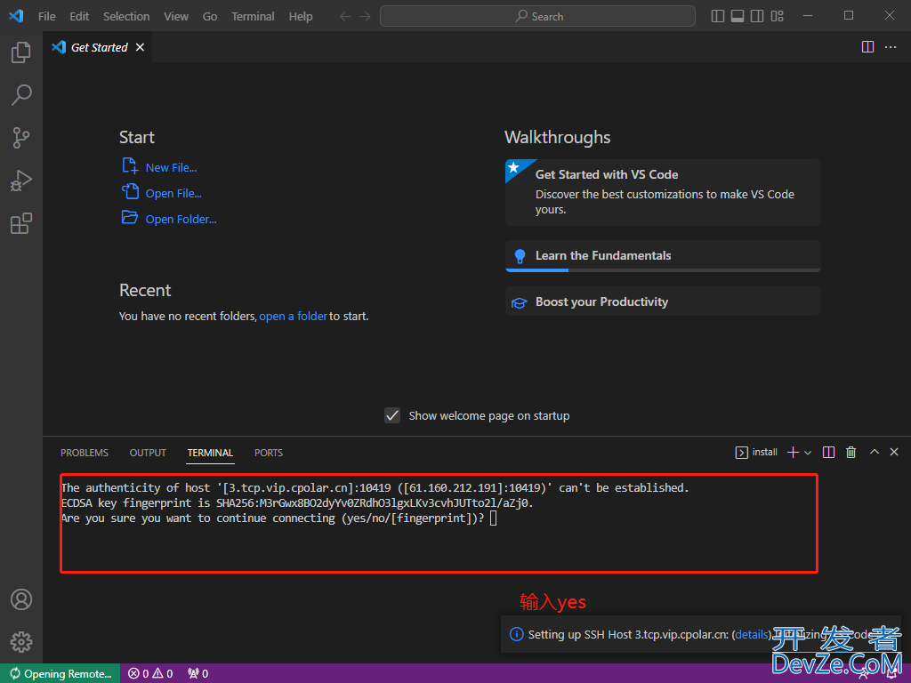Image resolution: width=911 pixels, height=683 pixels.
Task: Click Open Folder link
Action: [x=181, y=219]
